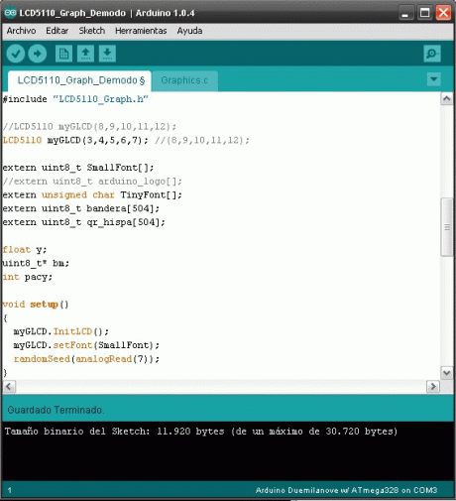The image size is (456, 501).
Task: Click the Verify checkmark icon
Action: pos(16,54)
